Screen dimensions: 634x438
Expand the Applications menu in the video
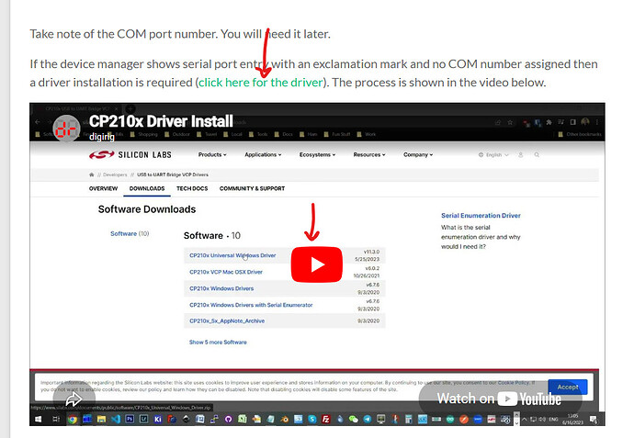[x=263, y=155]
